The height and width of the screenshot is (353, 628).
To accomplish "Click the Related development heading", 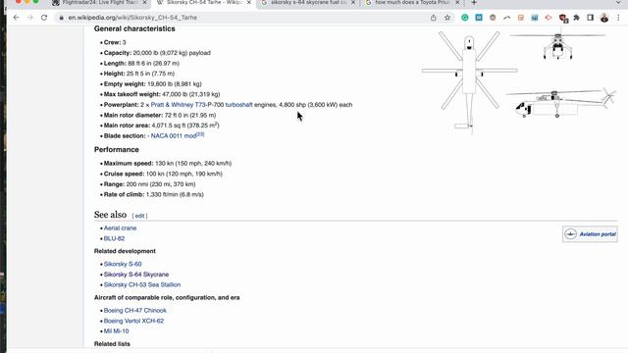I will tap(125, 251).
